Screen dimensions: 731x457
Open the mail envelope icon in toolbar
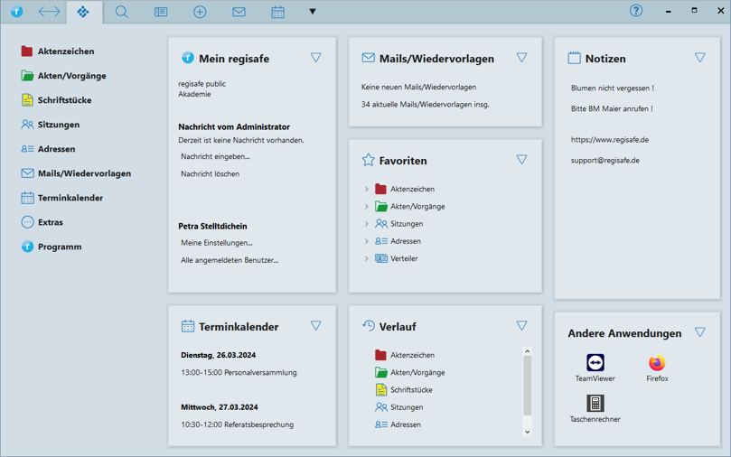coord(239,12)
